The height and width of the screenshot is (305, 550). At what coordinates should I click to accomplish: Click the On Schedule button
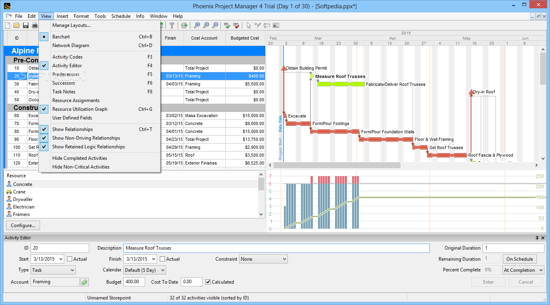click(x=520, y=259)
